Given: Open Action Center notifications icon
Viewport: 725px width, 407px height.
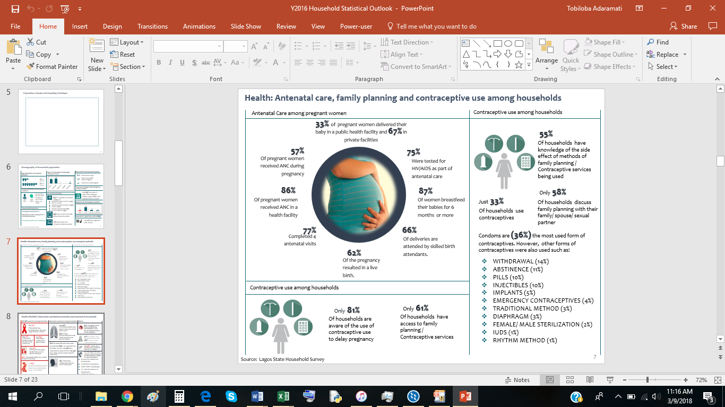Looking at the screenshot, I should (709, 396).
